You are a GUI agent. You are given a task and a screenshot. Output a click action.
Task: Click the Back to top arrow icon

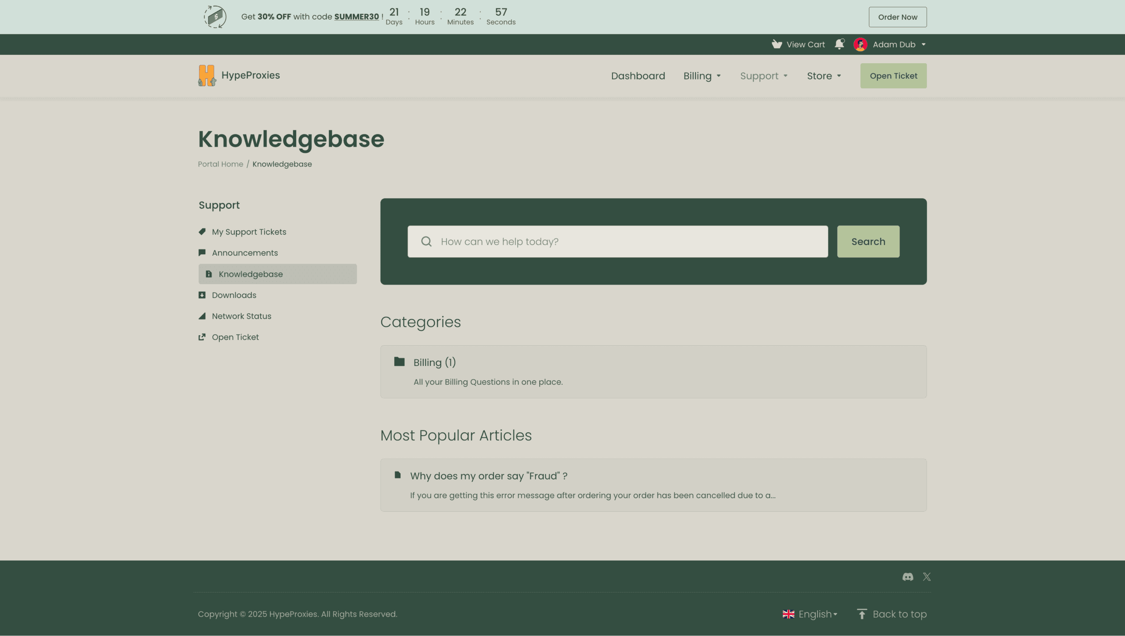pyautogui.click(x=862, y=614)
